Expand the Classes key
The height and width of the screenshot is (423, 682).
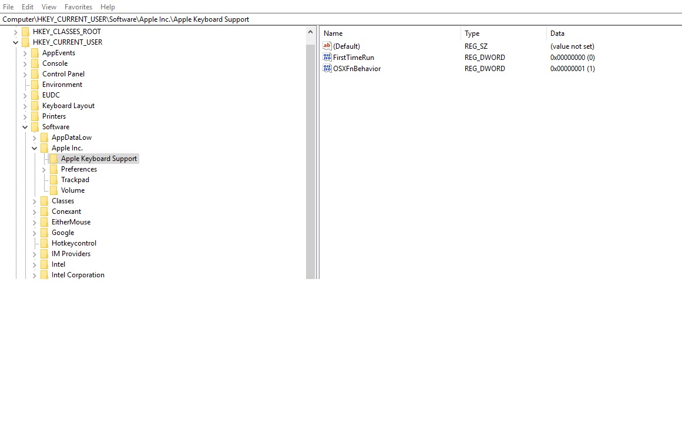(x=34, y=201)
